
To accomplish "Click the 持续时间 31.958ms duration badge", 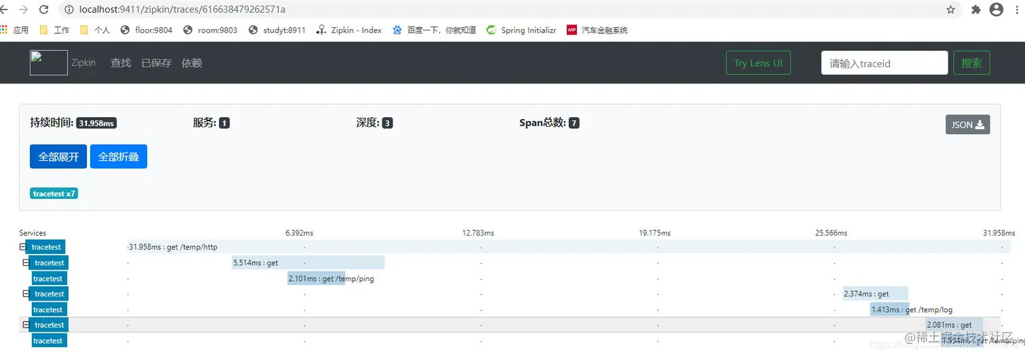I will (96, 123).
